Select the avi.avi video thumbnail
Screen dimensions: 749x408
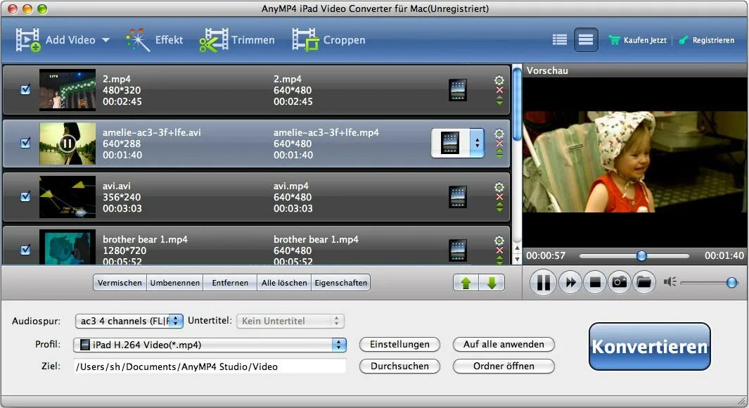(x=68, y=197)
